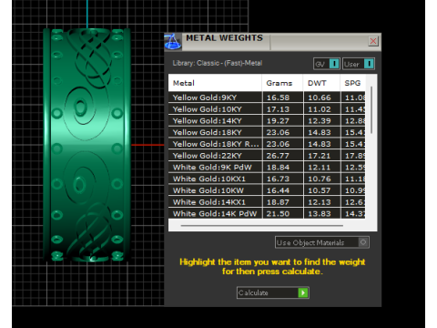Click the vertical scrollbar of metal list

click(371, 110)
